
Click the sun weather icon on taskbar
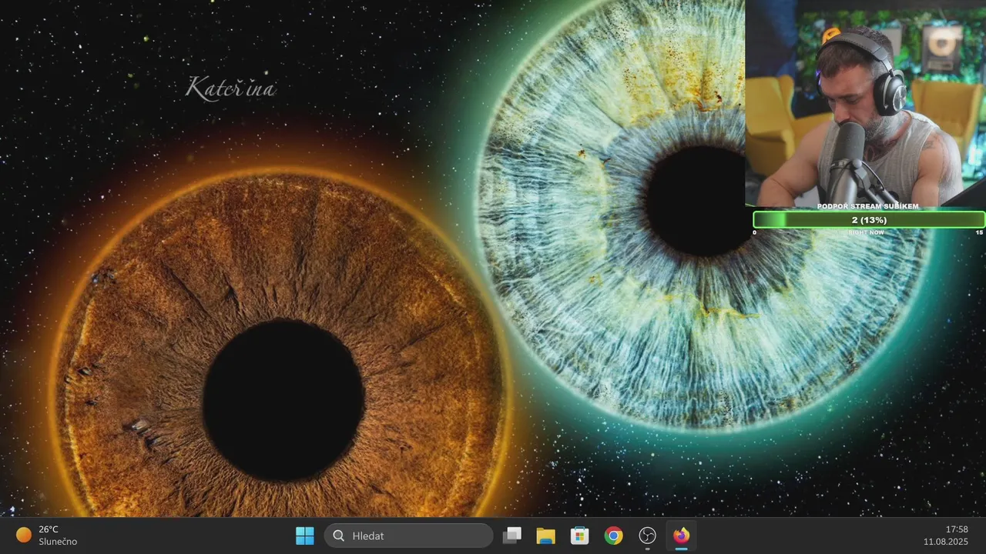tap(24, 535)
